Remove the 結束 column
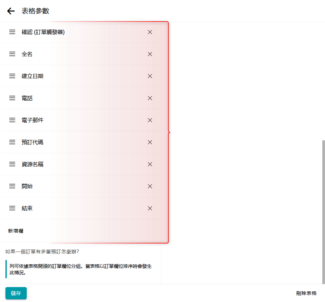 [150, 208]
